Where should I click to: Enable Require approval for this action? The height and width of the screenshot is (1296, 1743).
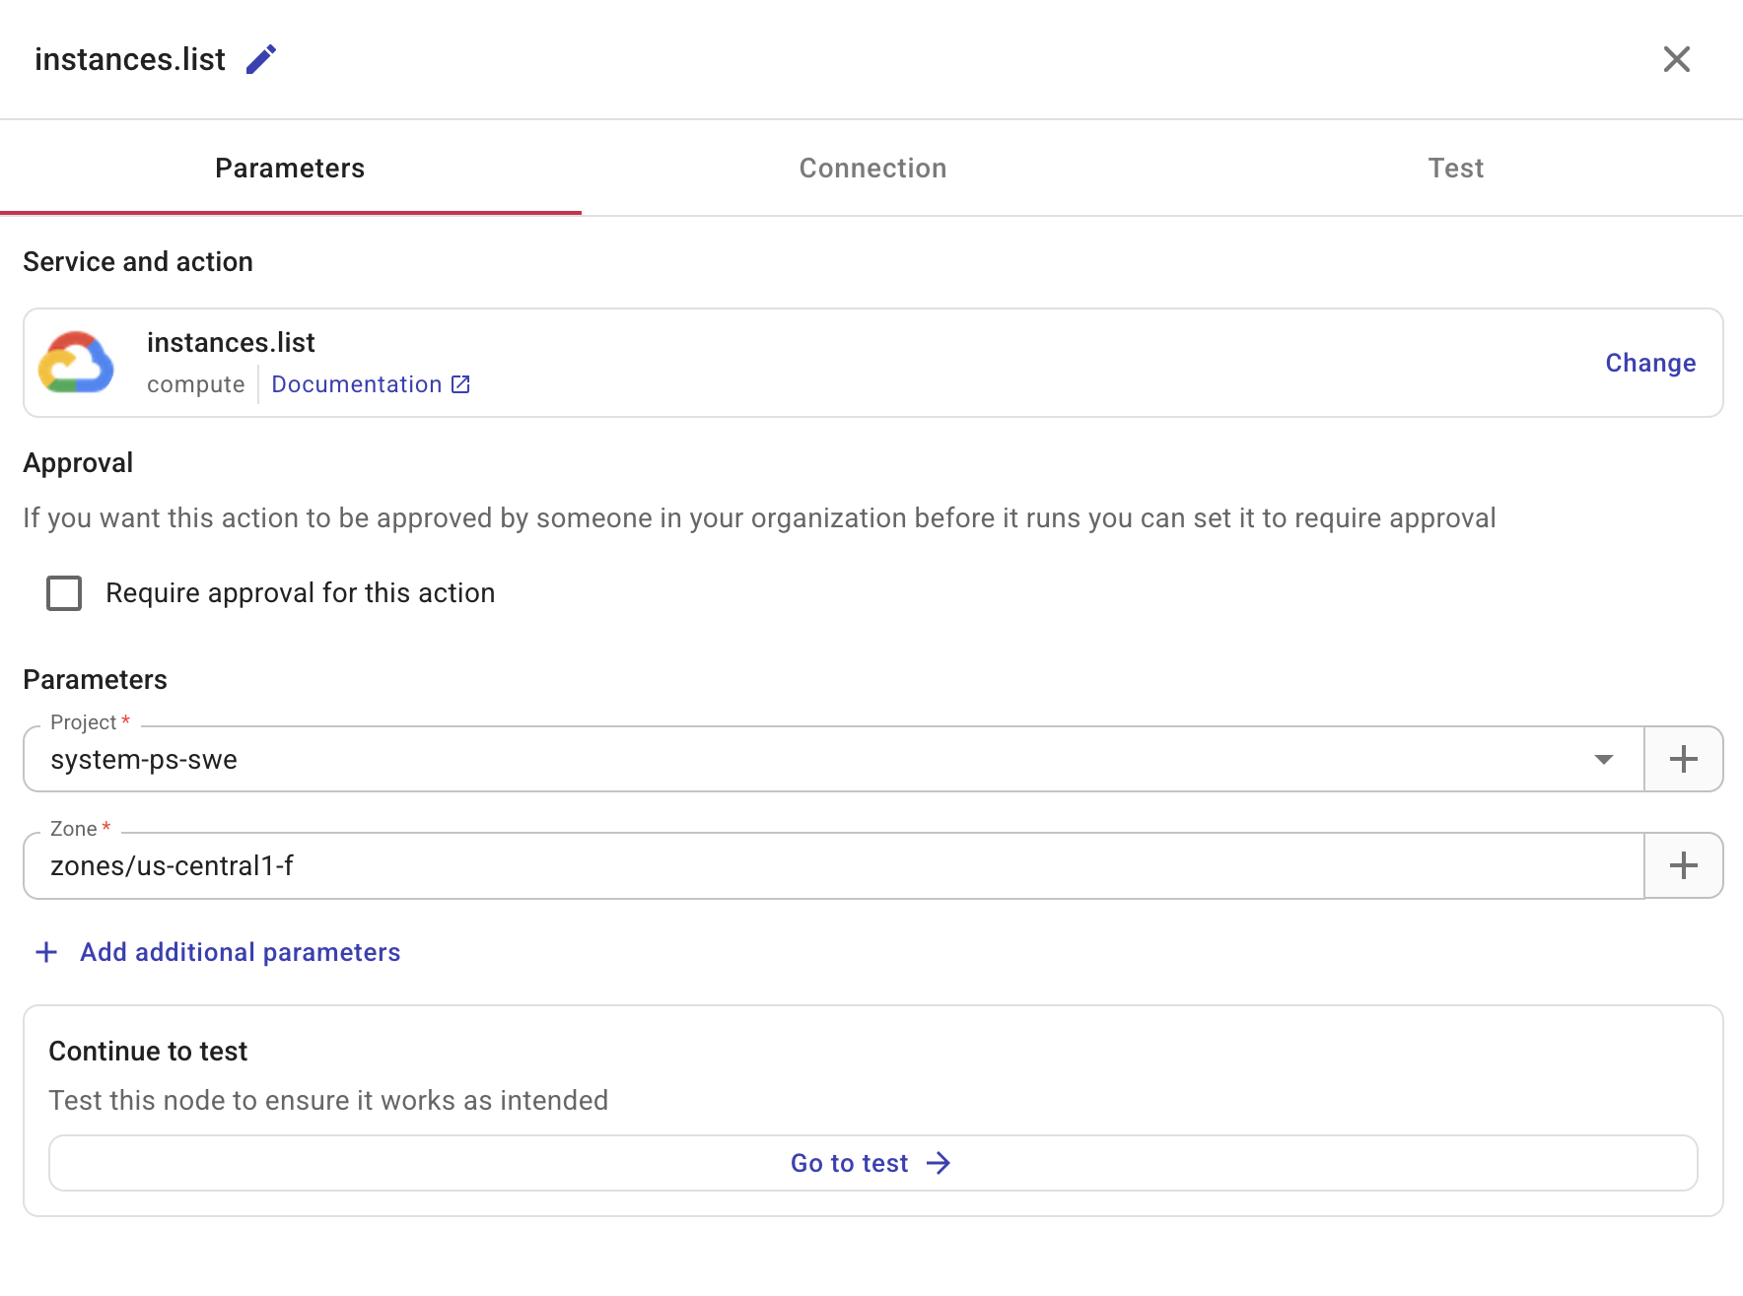[x=63, y=592]
